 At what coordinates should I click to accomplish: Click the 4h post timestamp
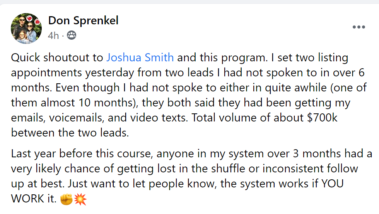(53, 35)
